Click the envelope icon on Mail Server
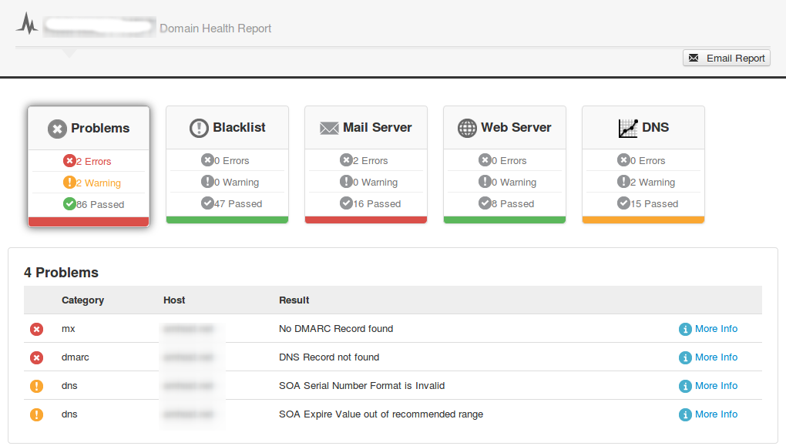 coord(329,129)
